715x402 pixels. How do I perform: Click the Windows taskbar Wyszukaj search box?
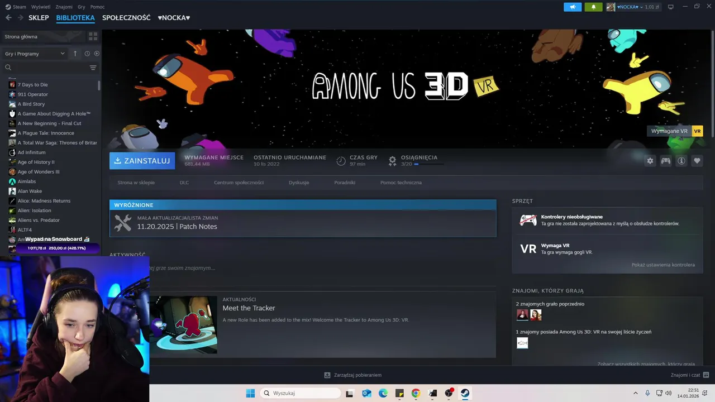tap(301, 393)
